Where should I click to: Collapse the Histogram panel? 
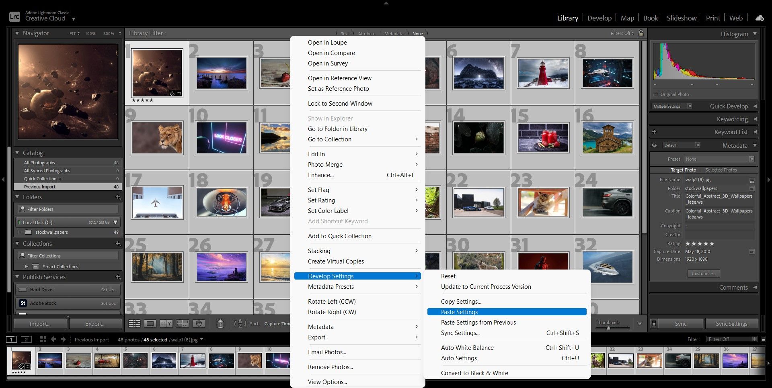tap(755, 34)
